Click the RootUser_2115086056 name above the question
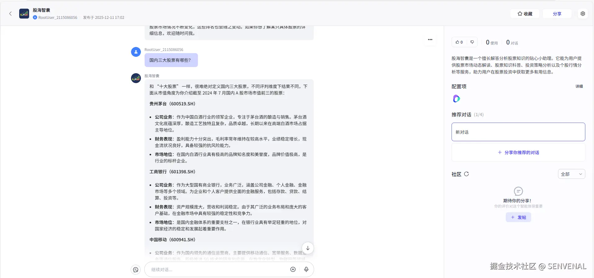 (x=164, y=50)
